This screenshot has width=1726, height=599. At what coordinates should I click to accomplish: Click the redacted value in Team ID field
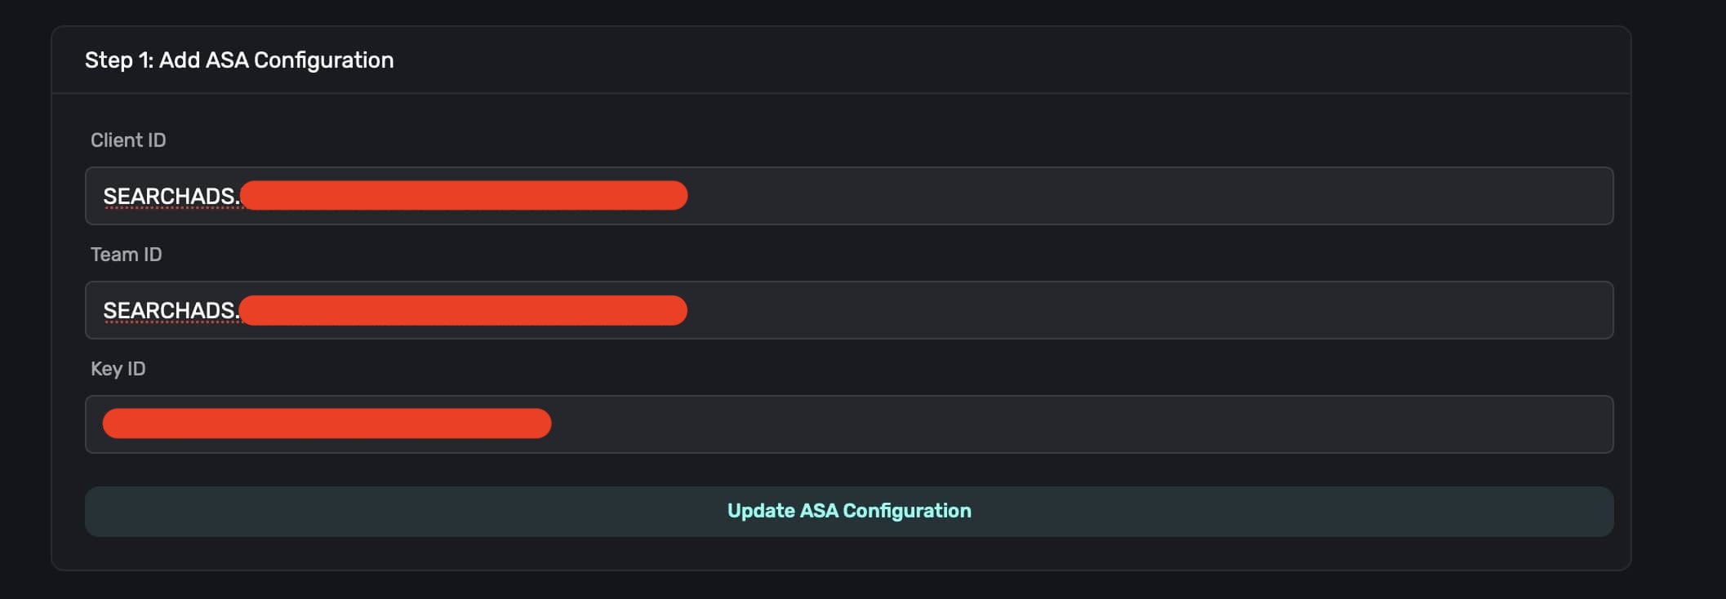coord(464,310)
